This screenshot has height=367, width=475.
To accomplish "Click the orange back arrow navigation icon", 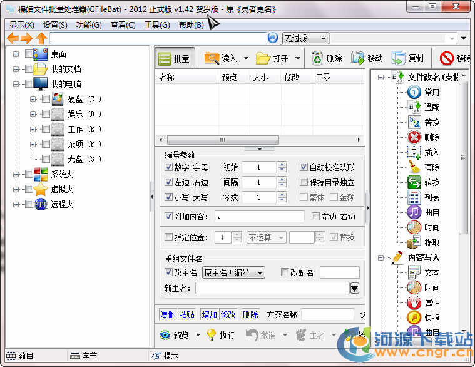I will 12,38.
